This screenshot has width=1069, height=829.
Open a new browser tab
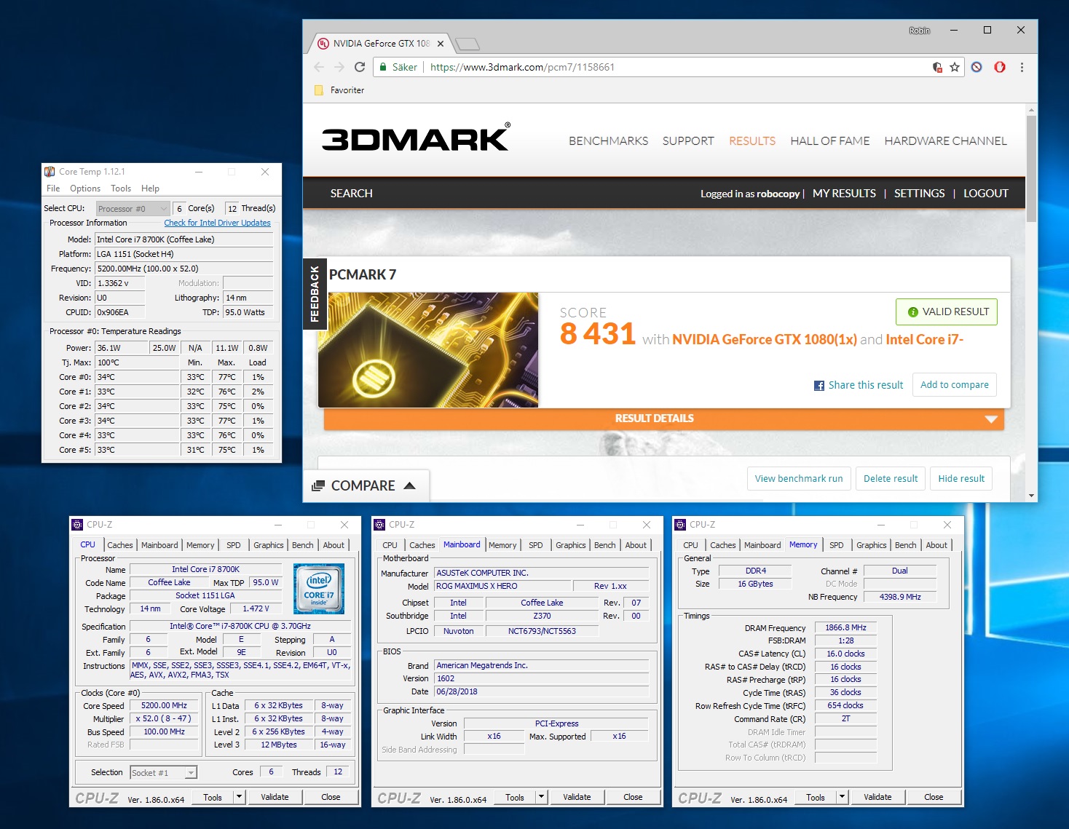click(468, 44)
